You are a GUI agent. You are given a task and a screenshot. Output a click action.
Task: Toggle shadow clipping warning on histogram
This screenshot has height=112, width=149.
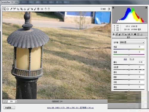pos(113,8)
